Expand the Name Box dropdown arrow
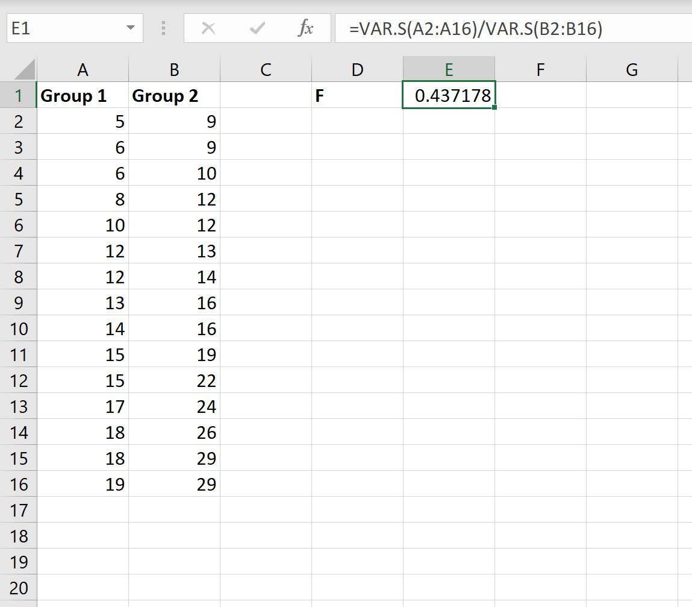This screenshot has height=607, width=692. (x=131, y=28)
